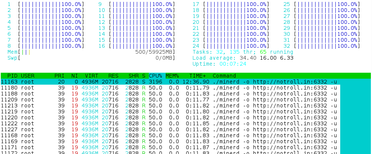Sort by the NI column header
Viewport: 372px width, 154px height.
74,76
